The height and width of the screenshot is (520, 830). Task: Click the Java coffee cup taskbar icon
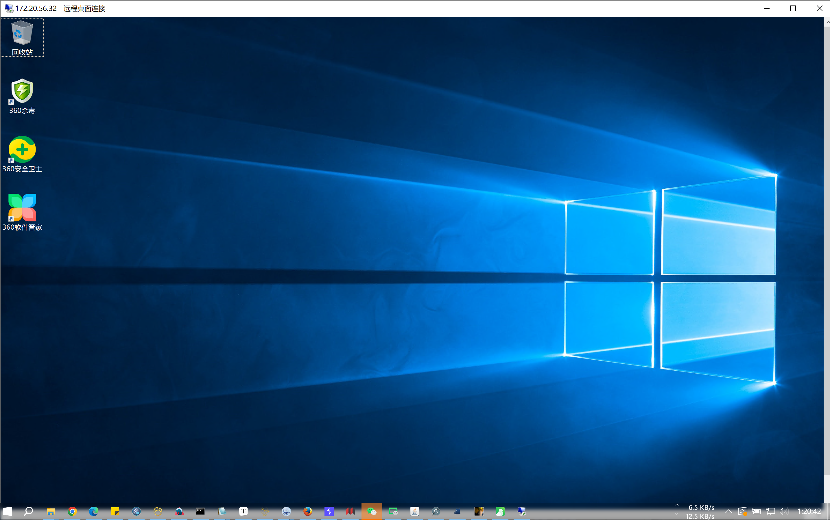[414, 511]
